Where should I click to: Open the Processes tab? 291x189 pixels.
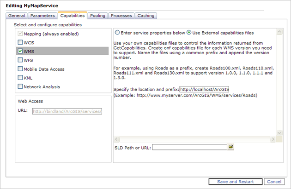(x=121, y=16)
